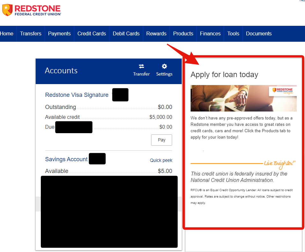The width and height of the screenshot is (305, 252).
Task: Switch to the Finances tab
Action: click(210, 33)
